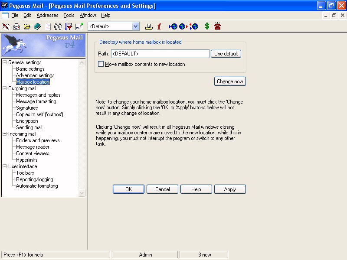347x260 pixels.
Task: Click the Change now button
Action: [x=230, y=81]
